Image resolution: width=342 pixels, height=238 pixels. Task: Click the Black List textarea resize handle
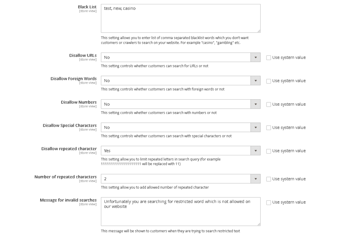pos(259,31)
